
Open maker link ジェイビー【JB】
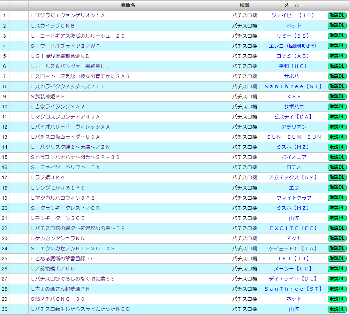[x=294, y=16]
